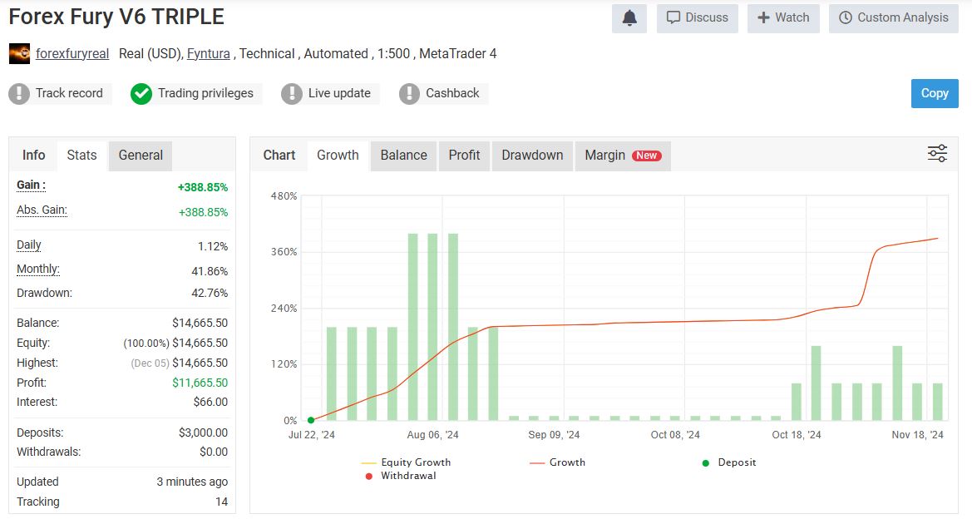Open Custom Analysis

892,18
